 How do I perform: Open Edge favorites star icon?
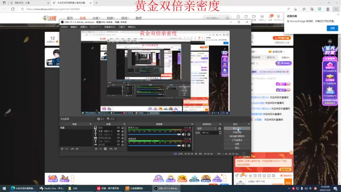[x=304, y=9]
